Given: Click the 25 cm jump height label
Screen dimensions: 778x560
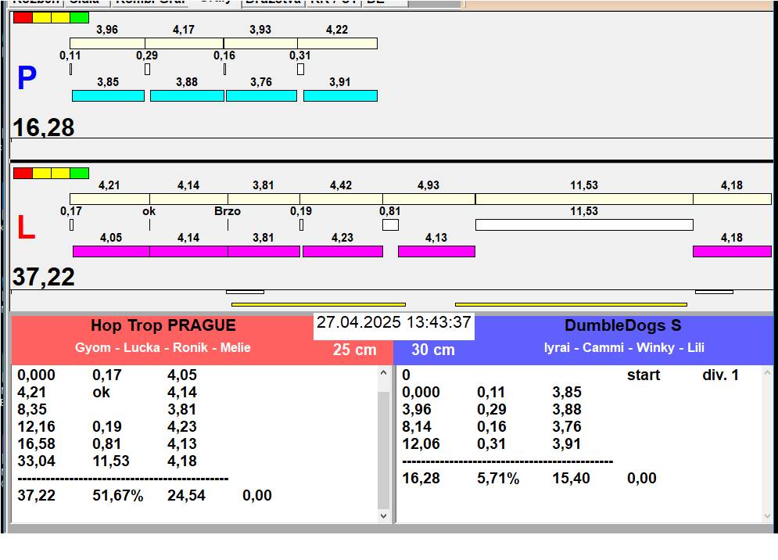Looking at the screenshot, I should pyautogui.click(x=354, y=350).
